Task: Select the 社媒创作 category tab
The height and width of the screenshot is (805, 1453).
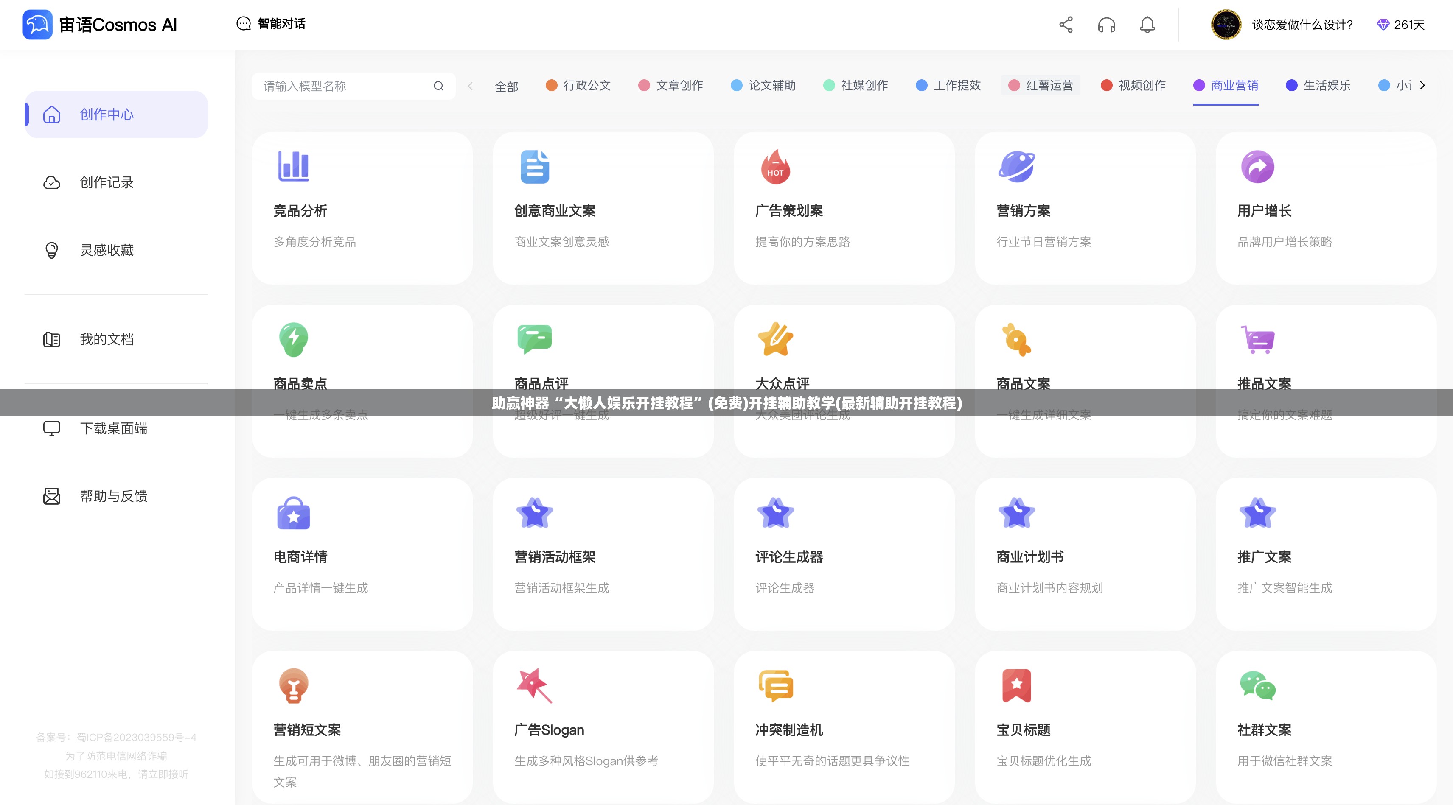Action: (856, 85)
